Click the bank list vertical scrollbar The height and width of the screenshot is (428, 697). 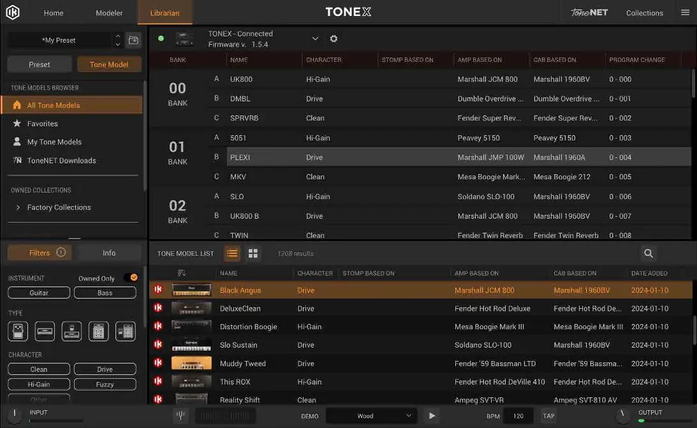click(693, 83)
